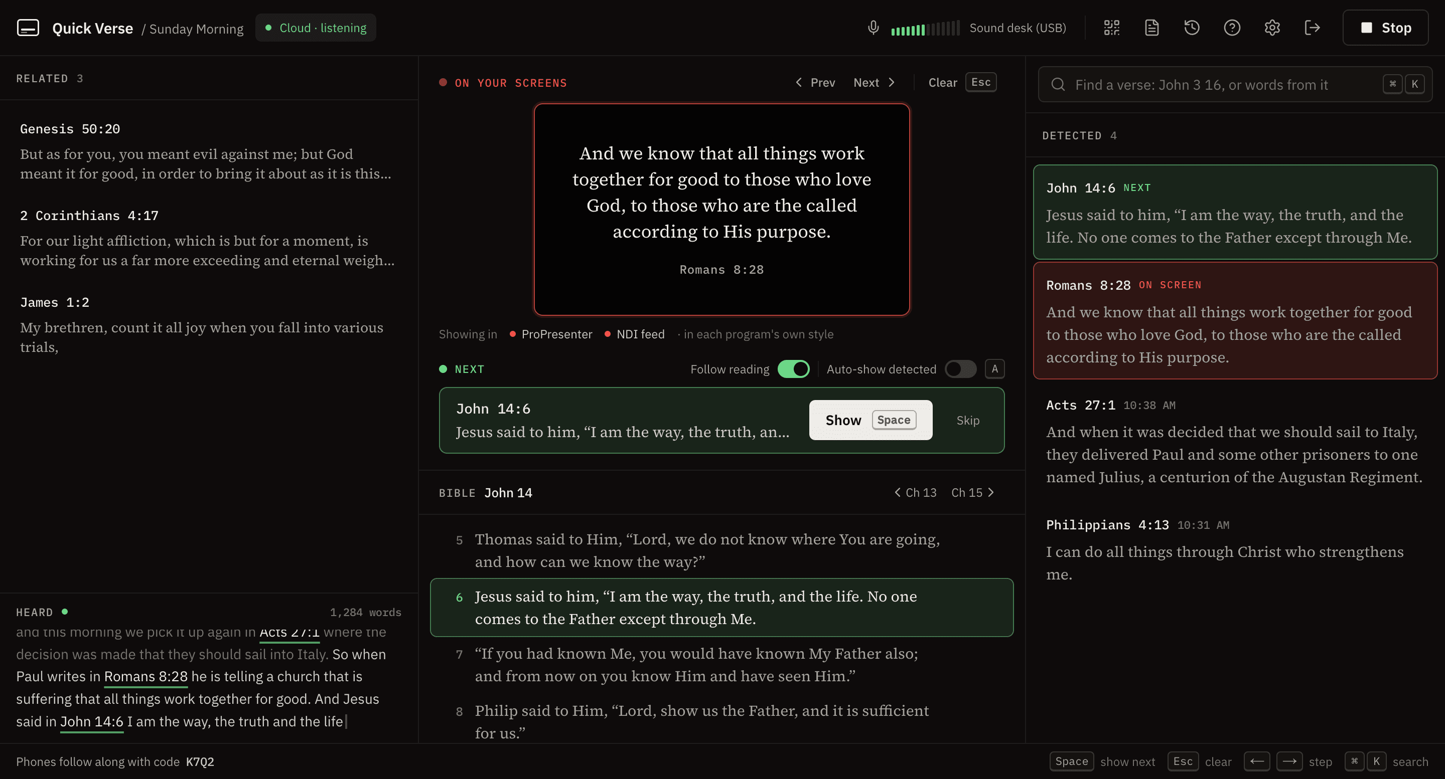Screen dimensions: 1445x779
Task: Click the left arrow step key
Action: tap(1256, 761)
